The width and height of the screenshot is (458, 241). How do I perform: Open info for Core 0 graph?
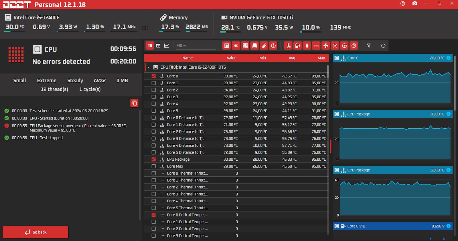point(449,58)
